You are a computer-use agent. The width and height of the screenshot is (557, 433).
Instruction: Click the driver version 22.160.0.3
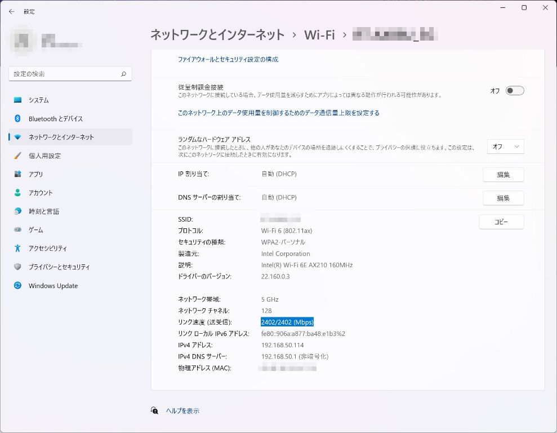[x=275, y=276]
